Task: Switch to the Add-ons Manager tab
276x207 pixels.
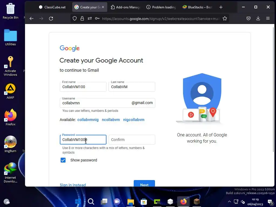Action: point(126,7)
